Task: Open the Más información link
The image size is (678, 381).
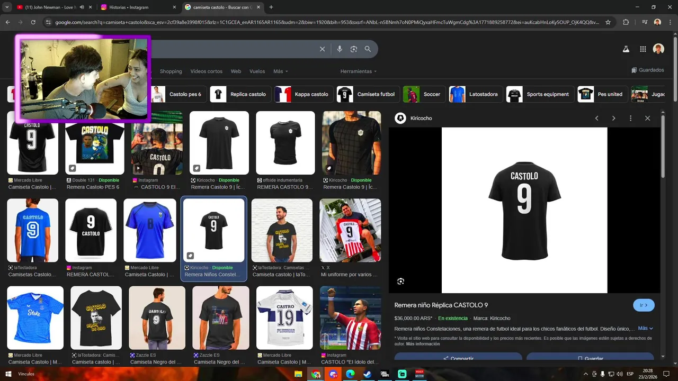Action: (x=423, y=344)
